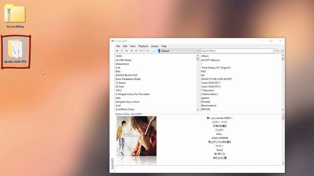Select the second desktop folder icon
This screenshot has width=314, height=176.
pyautogui.click(x=16, y=51)
